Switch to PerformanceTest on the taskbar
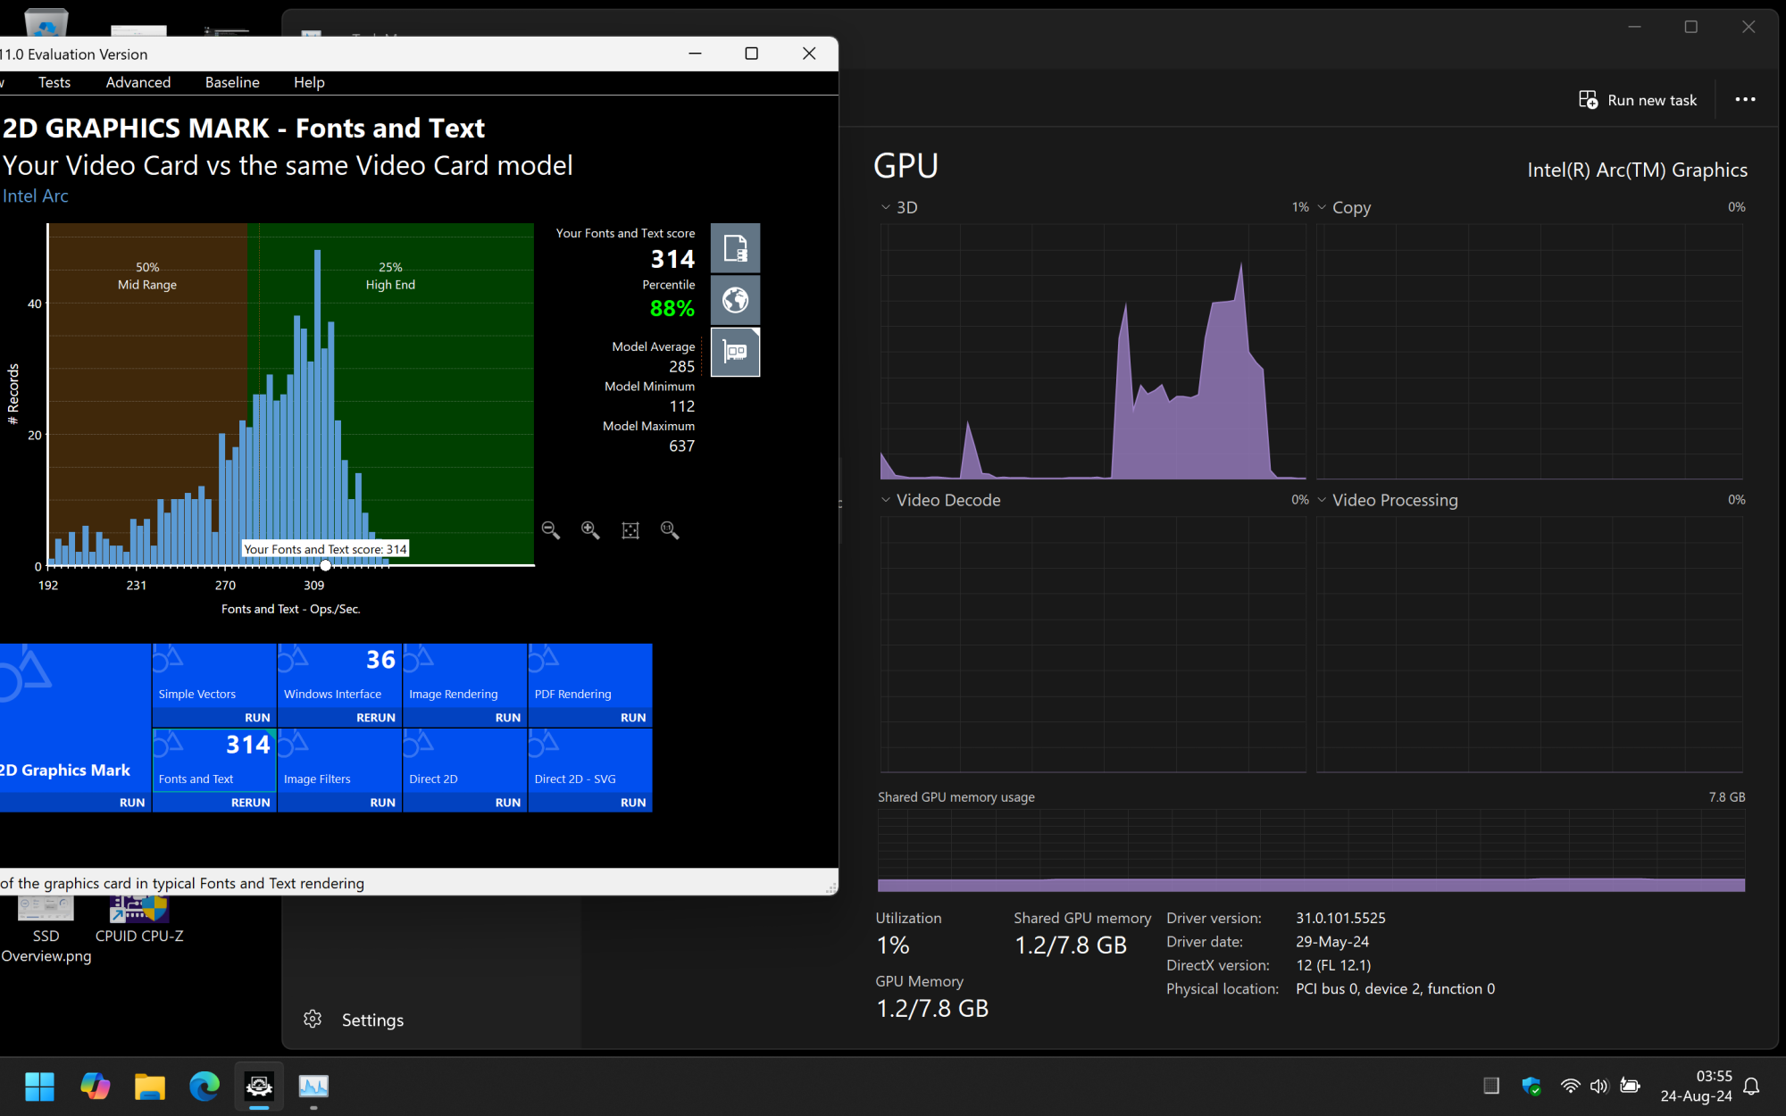The width and height of the screenshot is (1786, 1116). pyautogui.click(x=259, y=1087)
